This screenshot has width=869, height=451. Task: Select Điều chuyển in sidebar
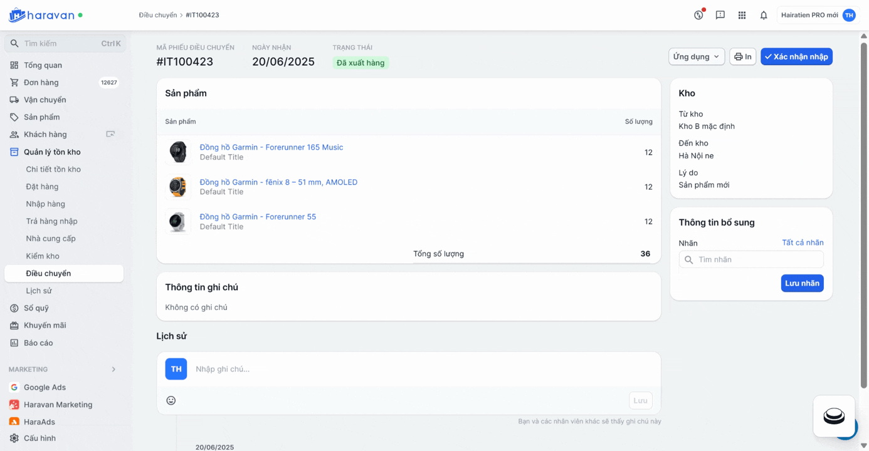click(x=64, y=273)
